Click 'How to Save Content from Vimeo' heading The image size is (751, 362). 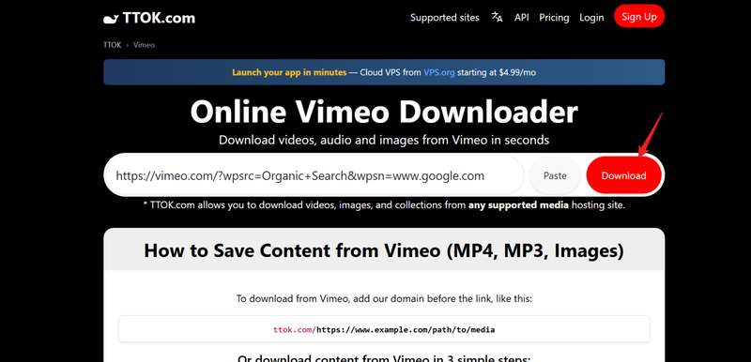click(384, 250)
